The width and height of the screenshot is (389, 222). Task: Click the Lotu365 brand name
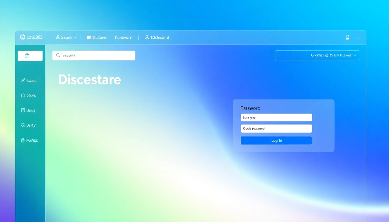click(x=34, y=37)
